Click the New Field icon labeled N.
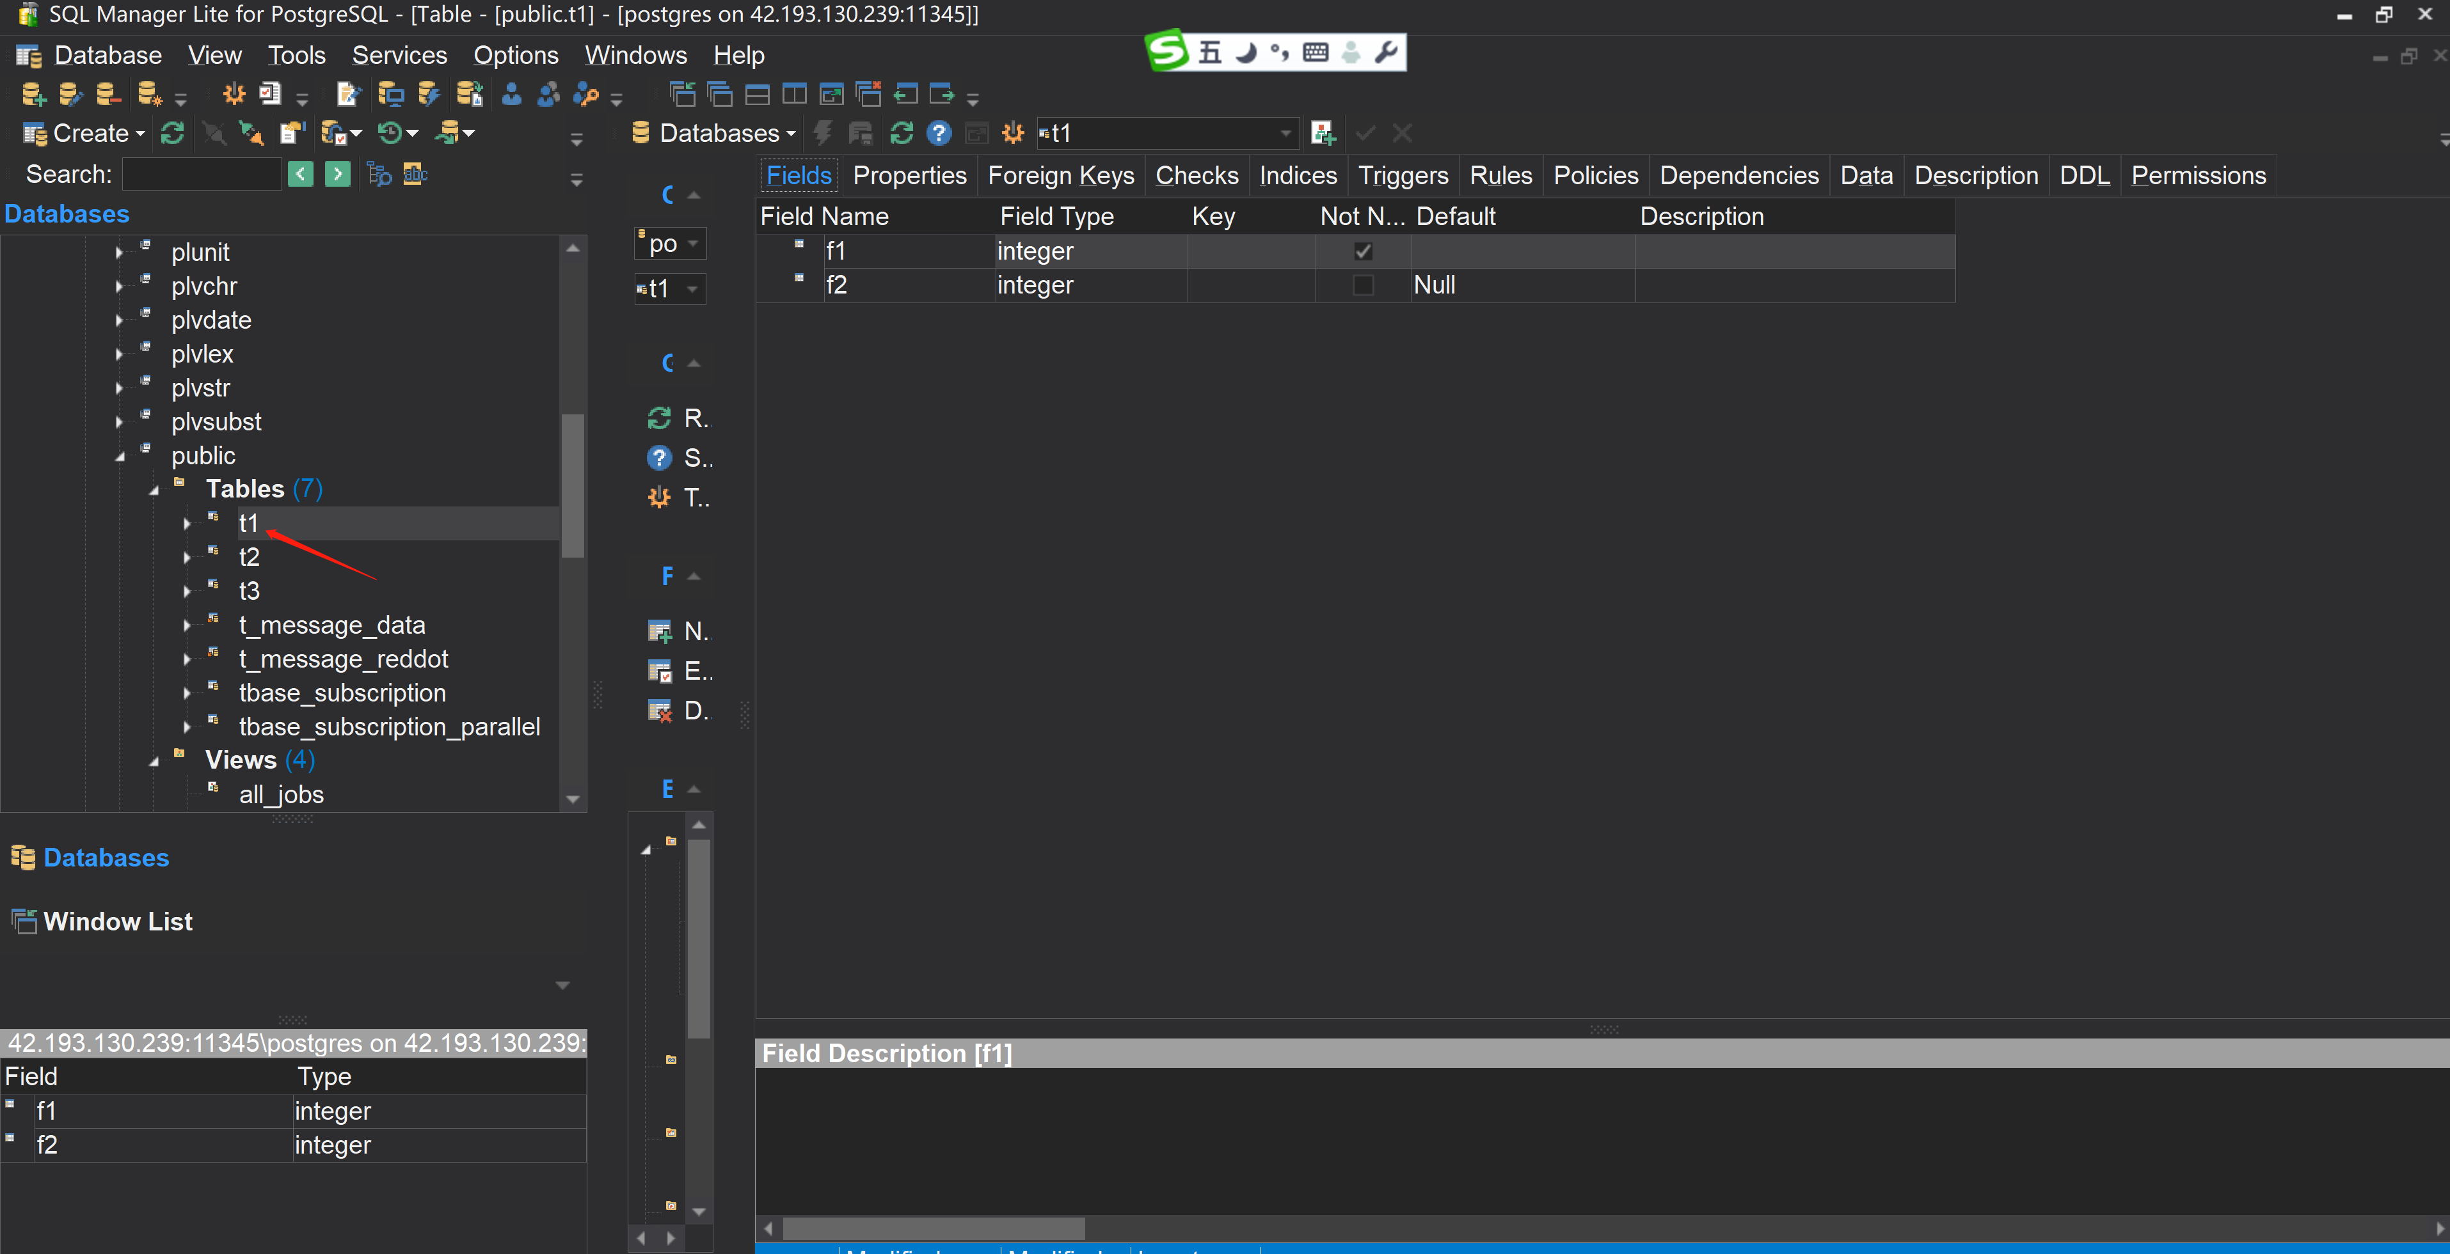The image size is (2450, 1254). [x=660, y=631]
